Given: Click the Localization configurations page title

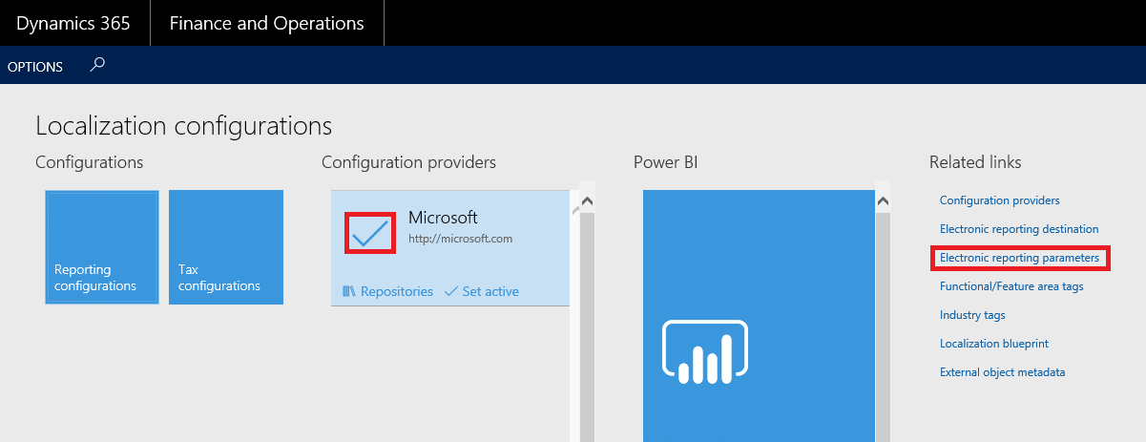Looking at the screenshot, I should click(183, 126).
